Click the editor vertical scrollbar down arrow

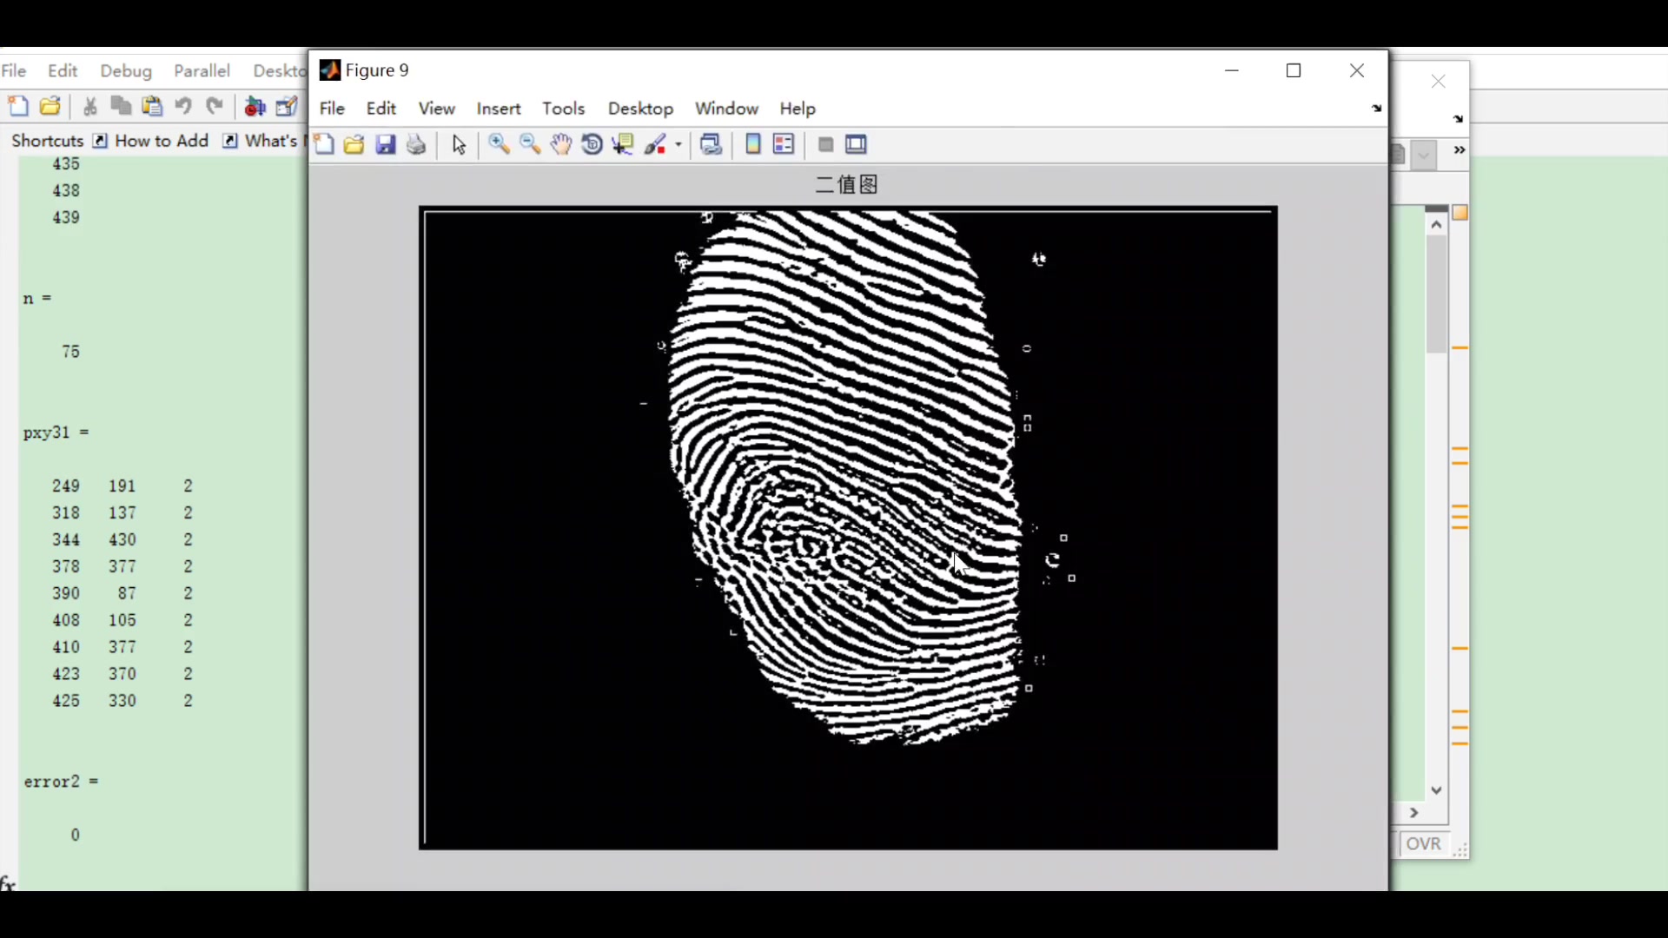tap(1436, 790)
